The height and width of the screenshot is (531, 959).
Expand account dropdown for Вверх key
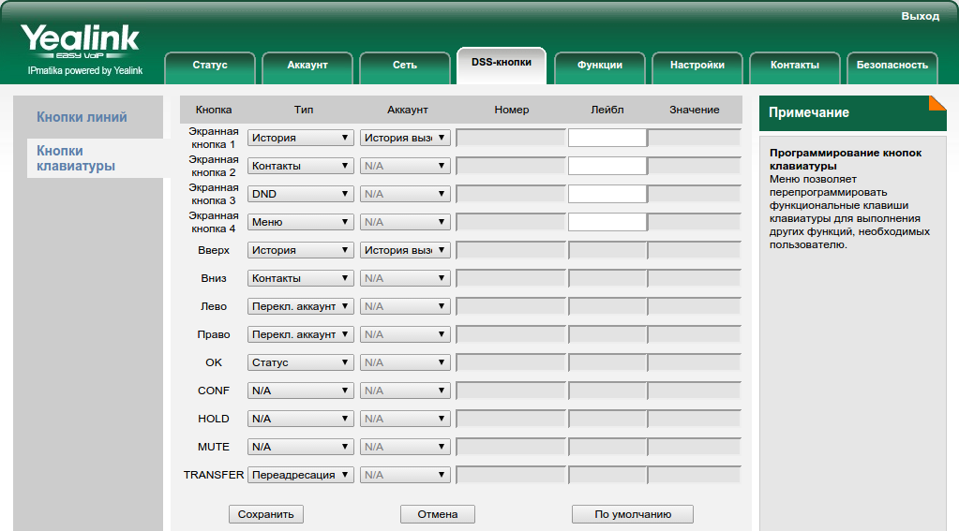click(x=405, y=250)
